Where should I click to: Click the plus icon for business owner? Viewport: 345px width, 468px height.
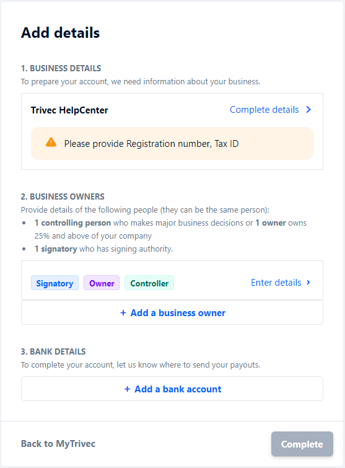(123, 313)
